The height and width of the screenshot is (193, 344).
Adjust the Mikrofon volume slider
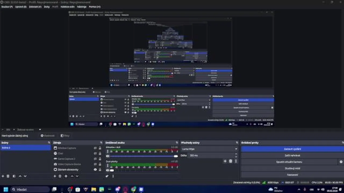[144, 156]
